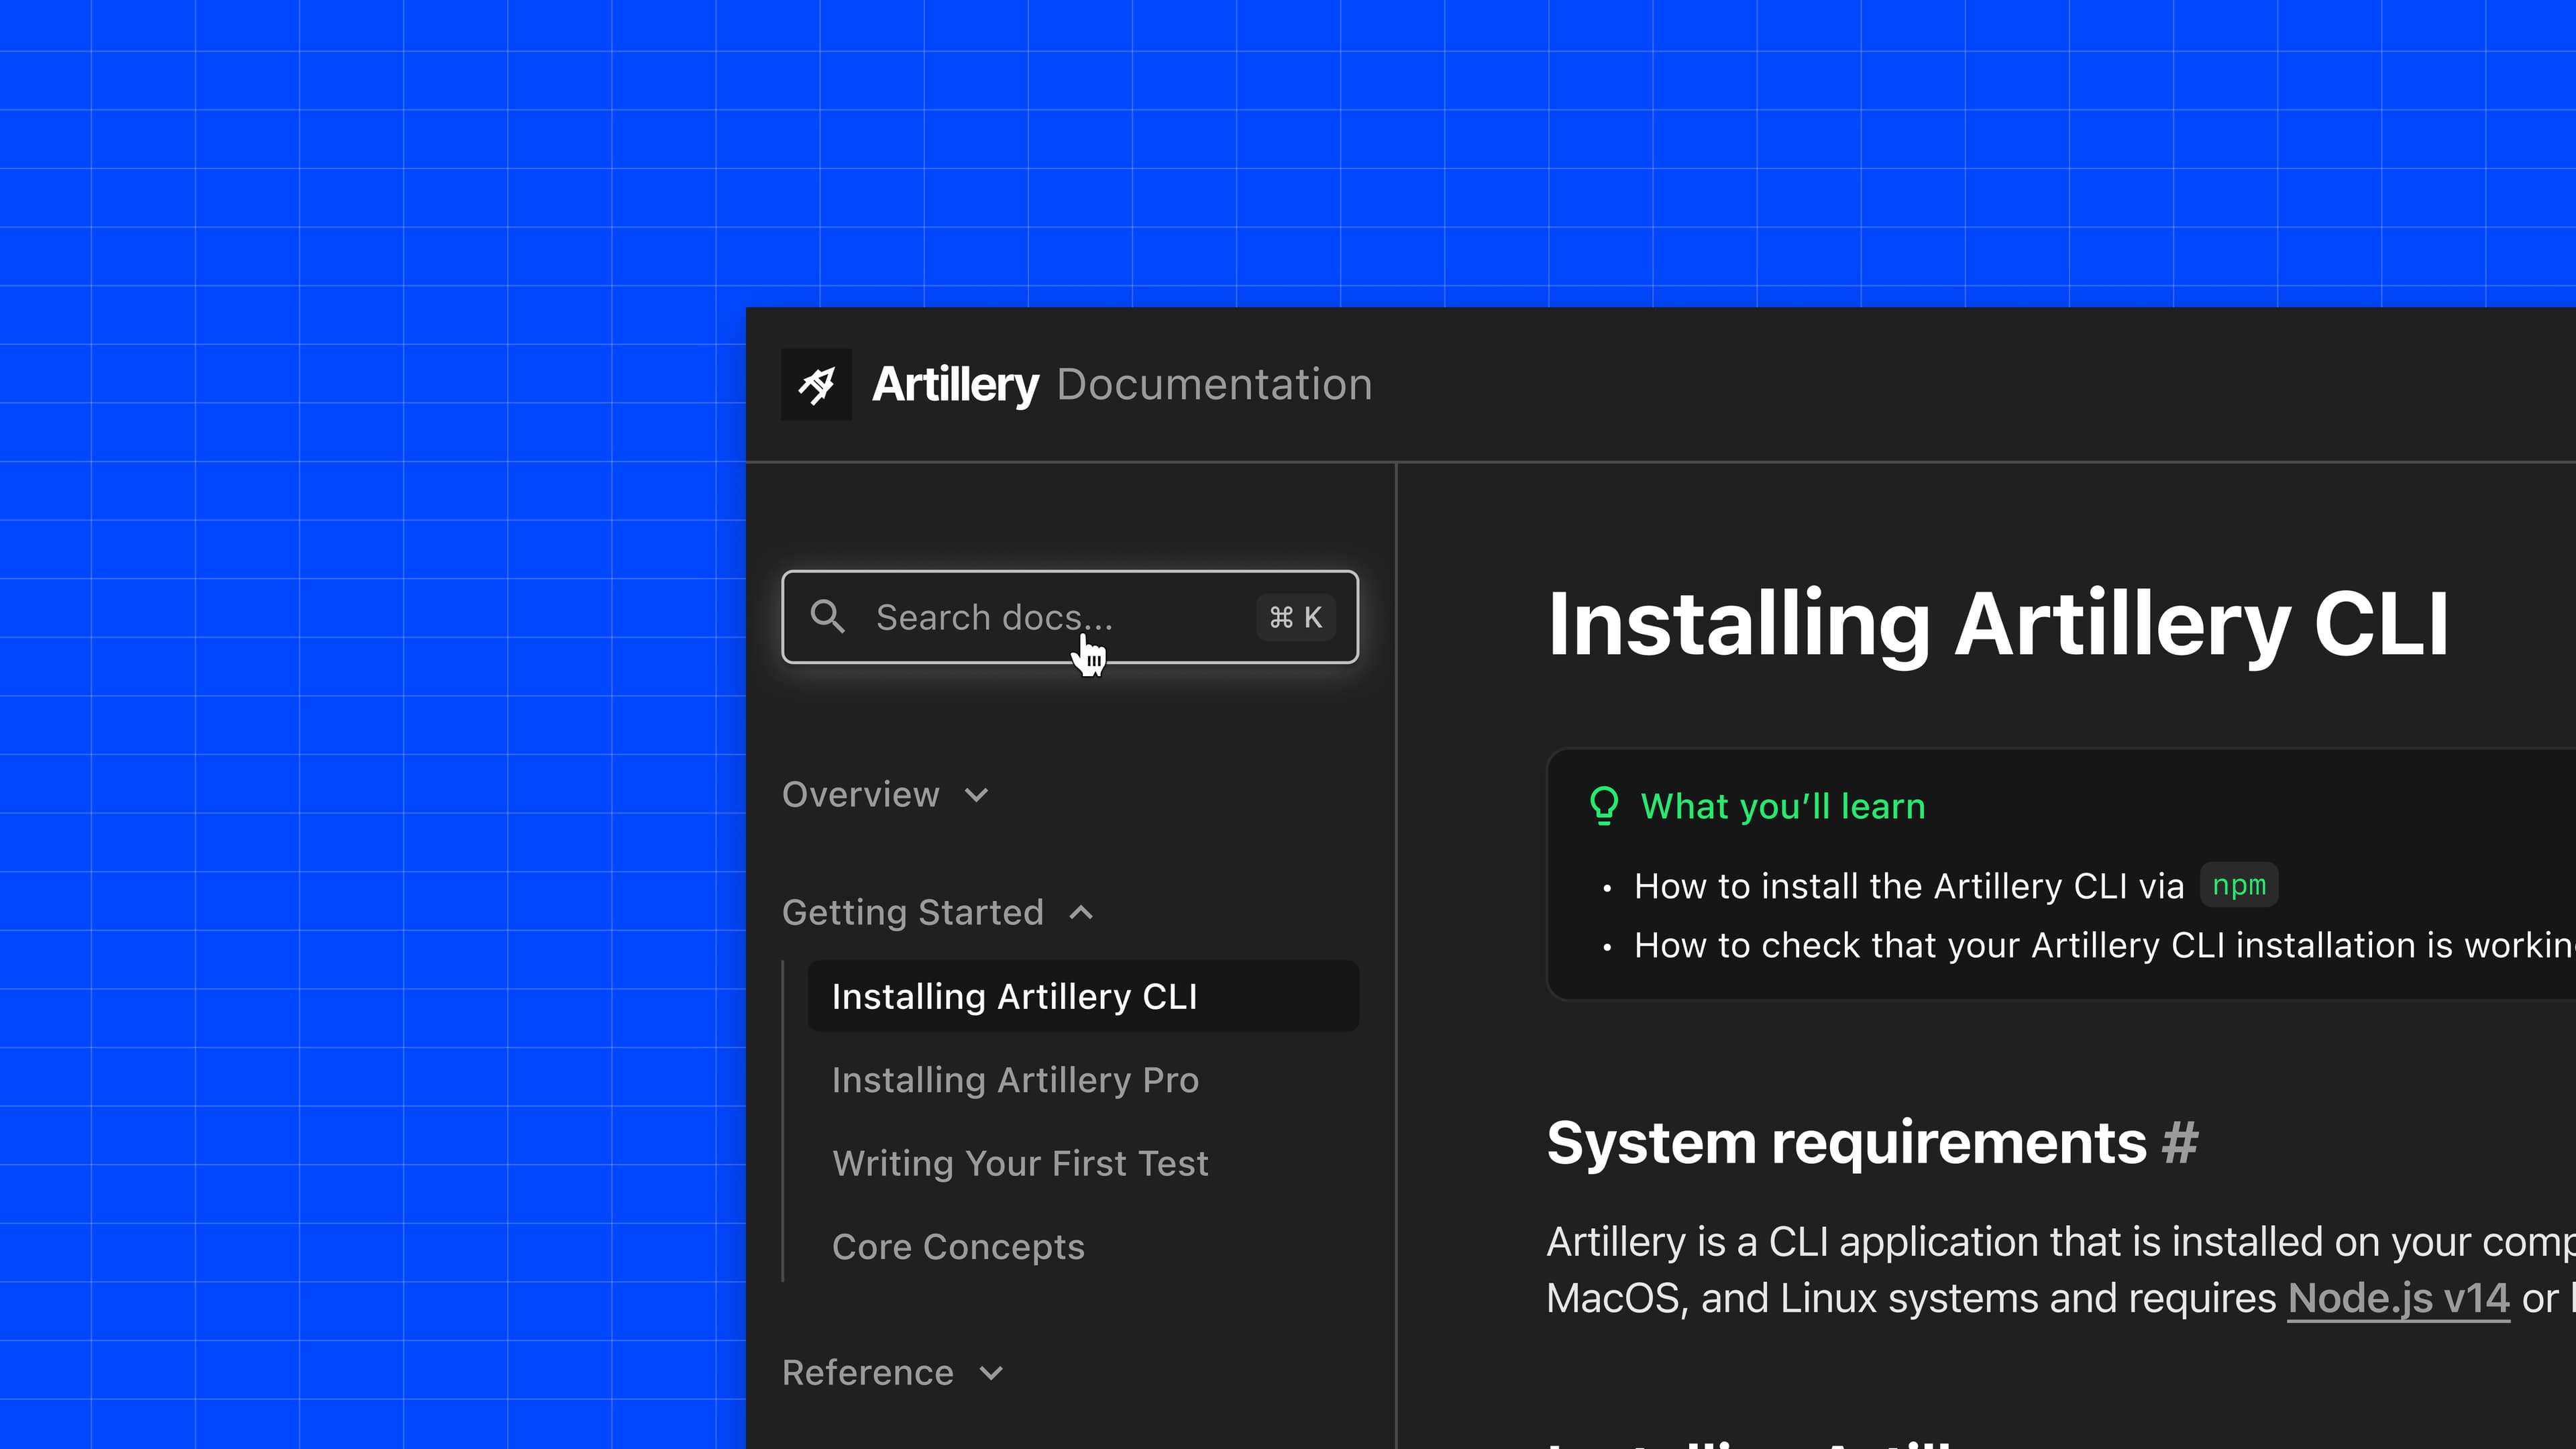This screenshot has width=2576, height=1449.
Task: Expand the Overview section
Action: 977,795
